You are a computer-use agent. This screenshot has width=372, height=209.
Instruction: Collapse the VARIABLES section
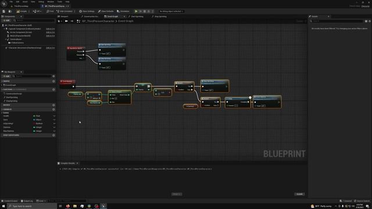point(2,109)
